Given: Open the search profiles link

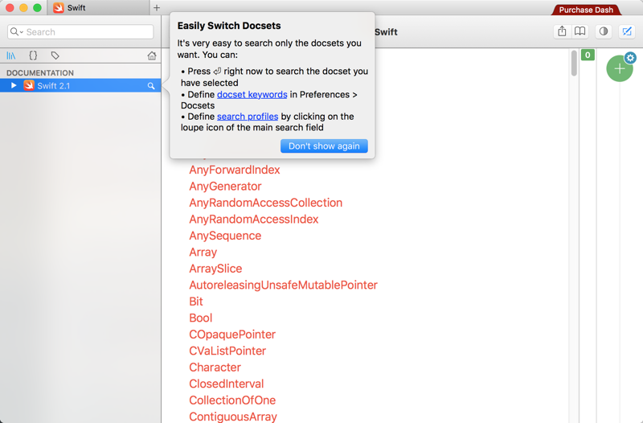Looking at the screenshot, I should [248, 117].
